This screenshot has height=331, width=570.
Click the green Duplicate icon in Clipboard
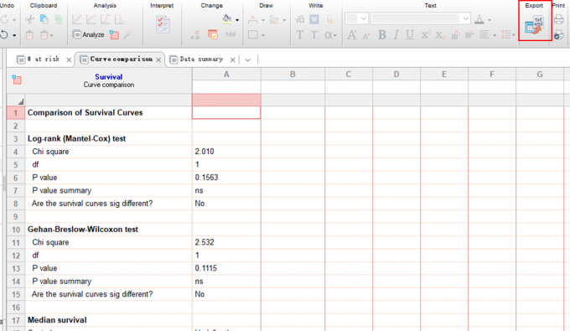(58, 19)
